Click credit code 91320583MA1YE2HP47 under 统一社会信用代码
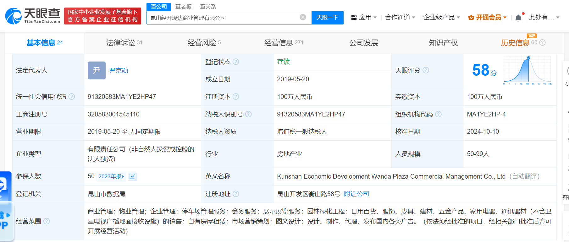The height and width of the screenshot is (242, 569). (x=122, y=97)
